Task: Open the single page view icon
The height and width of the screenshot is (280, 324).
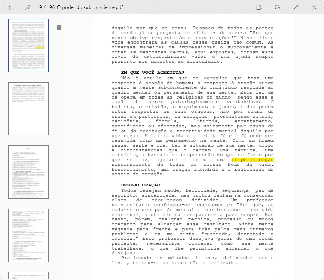Action: tap(259, 7)
